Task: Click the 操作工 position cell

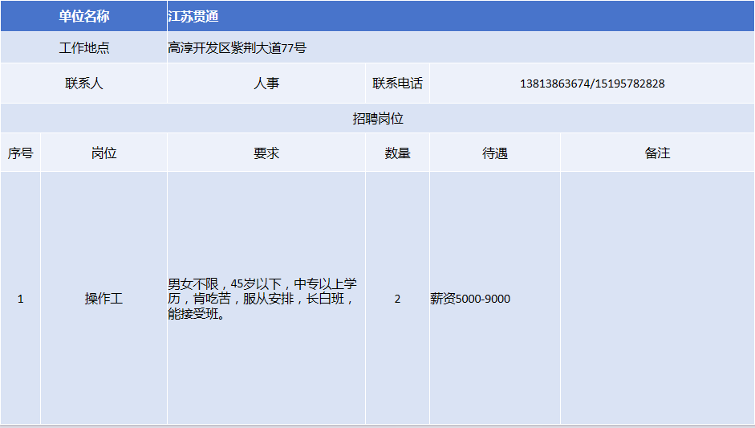Action: point(104,299)
